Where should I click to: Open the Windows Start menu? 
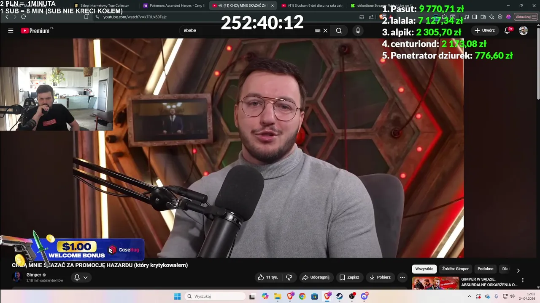177,296
